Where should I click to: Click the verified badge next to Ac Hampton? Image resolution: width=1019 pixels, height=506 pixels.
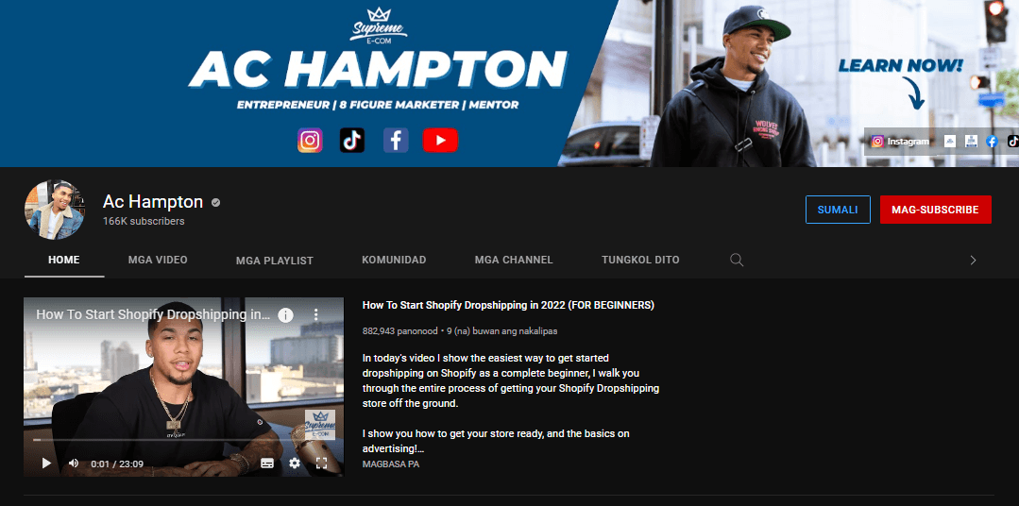pyautogui.click(x=215, y=203)
